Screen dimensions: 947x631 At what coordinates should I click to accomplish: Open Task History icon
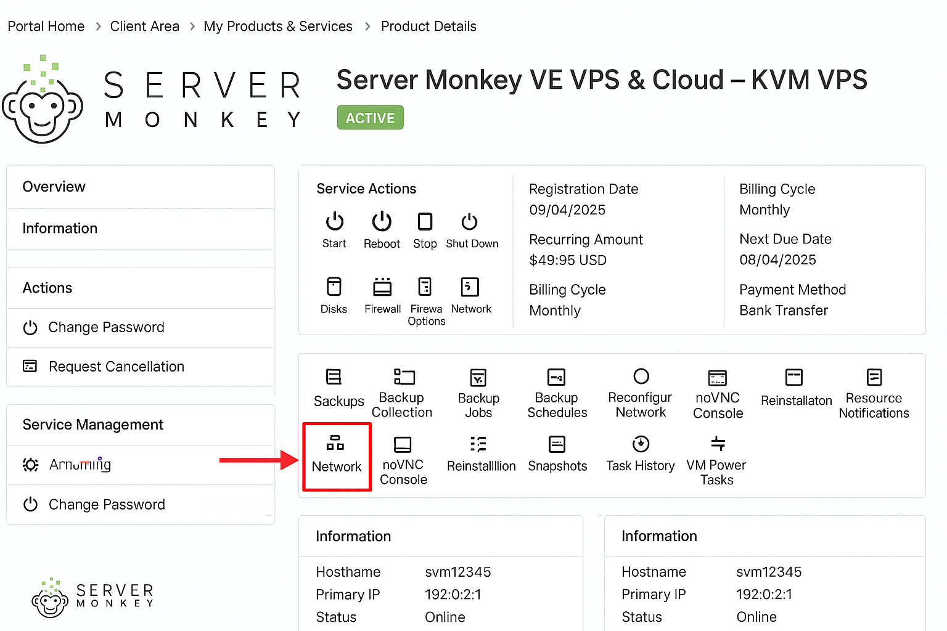[641, 444]
